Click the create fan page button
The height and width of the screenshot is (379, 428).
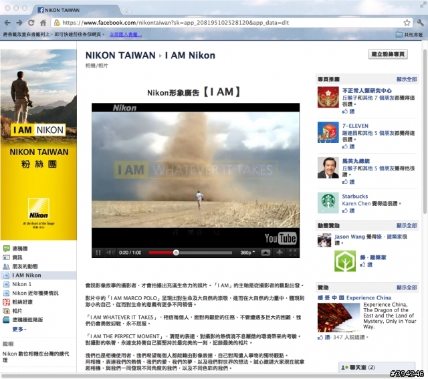(388, 54)
